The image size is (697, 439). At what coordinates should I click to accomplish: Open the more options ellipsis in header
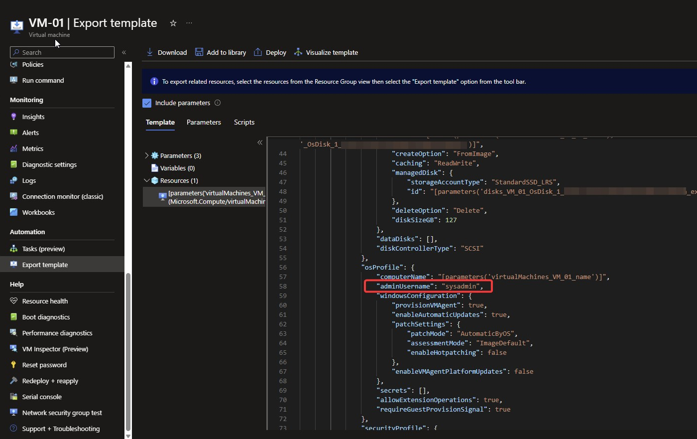[x=189, y=23]
